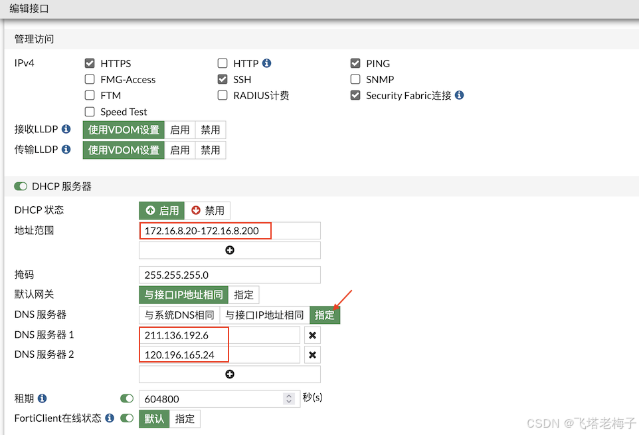Viewport: 639px width, 435px height.
Task: Select 启用 for 传输LLDP
Action: (180, 150)
